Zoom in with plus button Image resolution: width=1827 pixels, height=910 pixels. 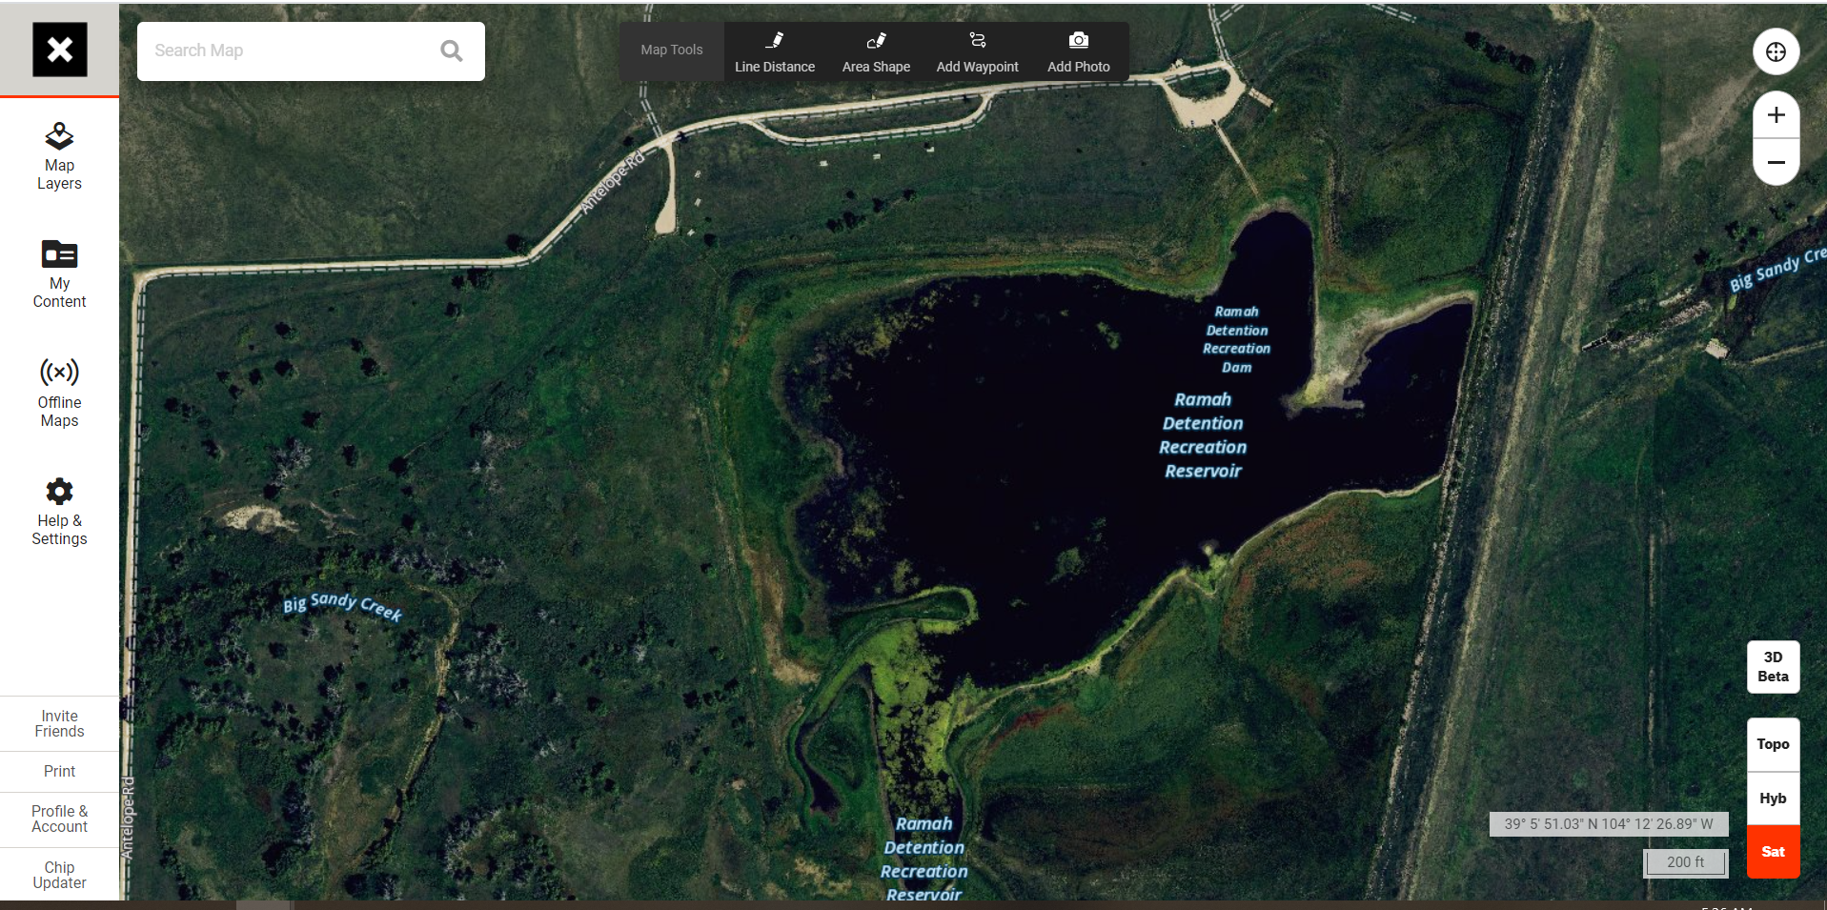1776,115
